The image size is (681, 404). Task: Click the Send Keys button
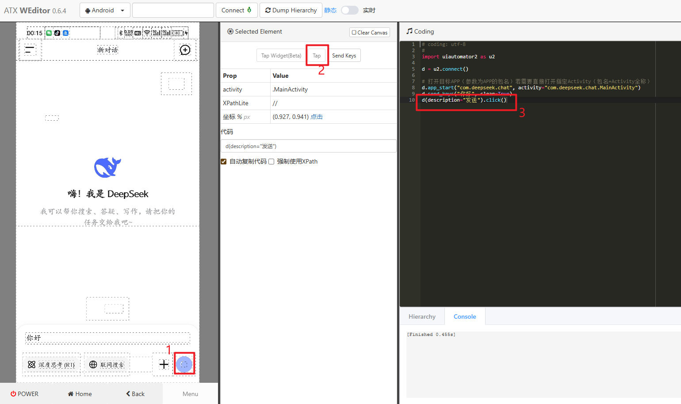click(x=344, y=56)
